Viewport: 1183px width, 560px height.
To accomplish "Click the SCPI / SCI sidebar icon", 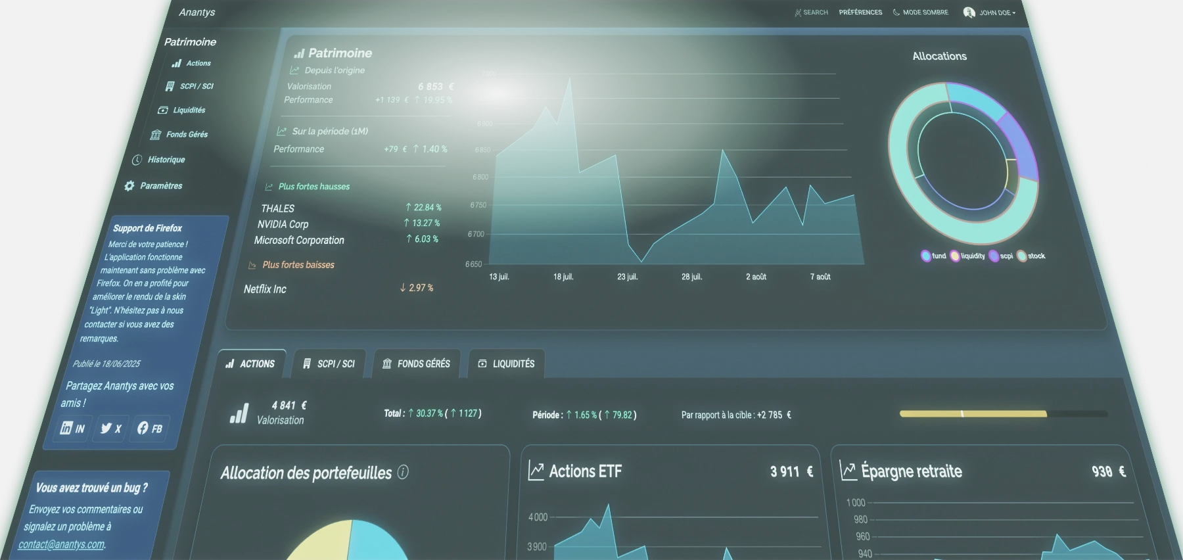I will pyautogui.click(x=170, y=86).
